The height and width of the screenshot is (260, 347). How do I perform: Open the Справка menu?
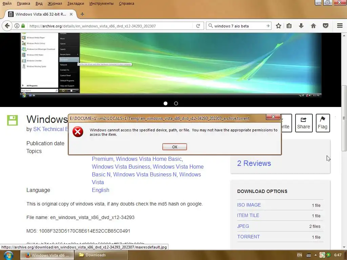pyautogui.click(x=126, y=3)
